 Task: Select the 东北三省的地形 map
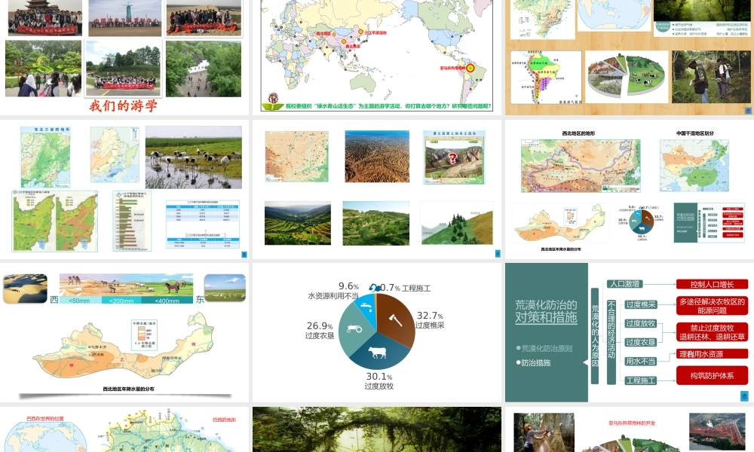point(45,157)
